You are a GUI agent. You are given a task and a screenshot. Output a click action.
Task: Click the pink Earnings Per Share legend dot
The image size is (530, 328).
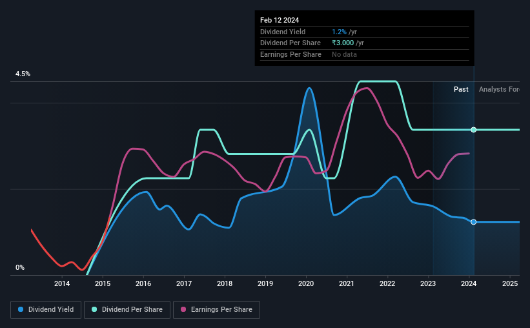pos(183,309)
